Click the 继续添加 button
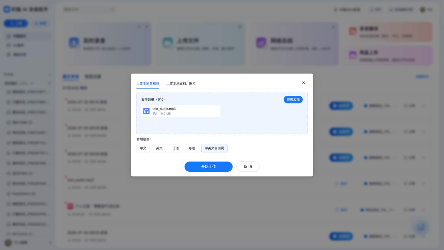444x250 pixels. tap(293, 99)
